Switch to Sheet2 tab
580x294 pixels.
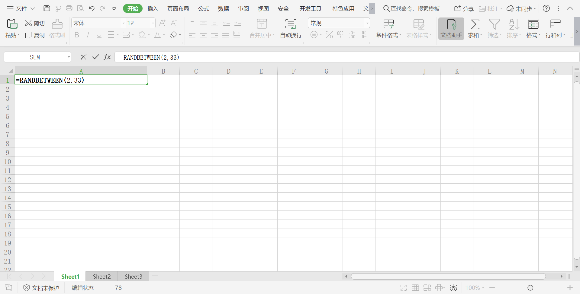pyautogui.click(x=101, y=277)
